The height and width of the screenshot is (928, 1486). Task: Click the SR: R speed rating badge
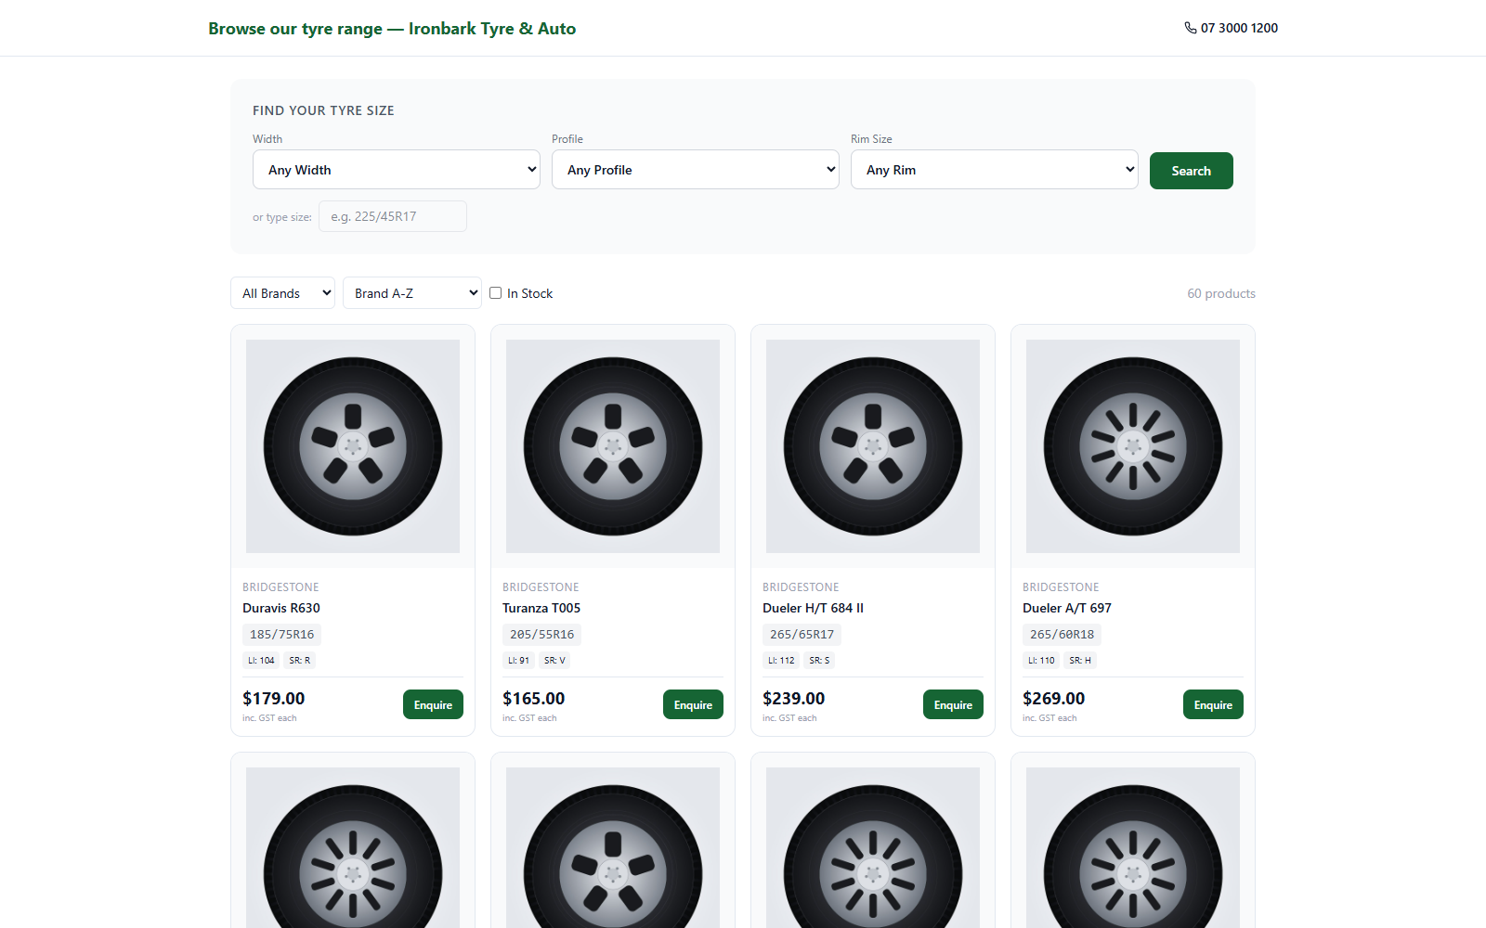tap(300, 661)
